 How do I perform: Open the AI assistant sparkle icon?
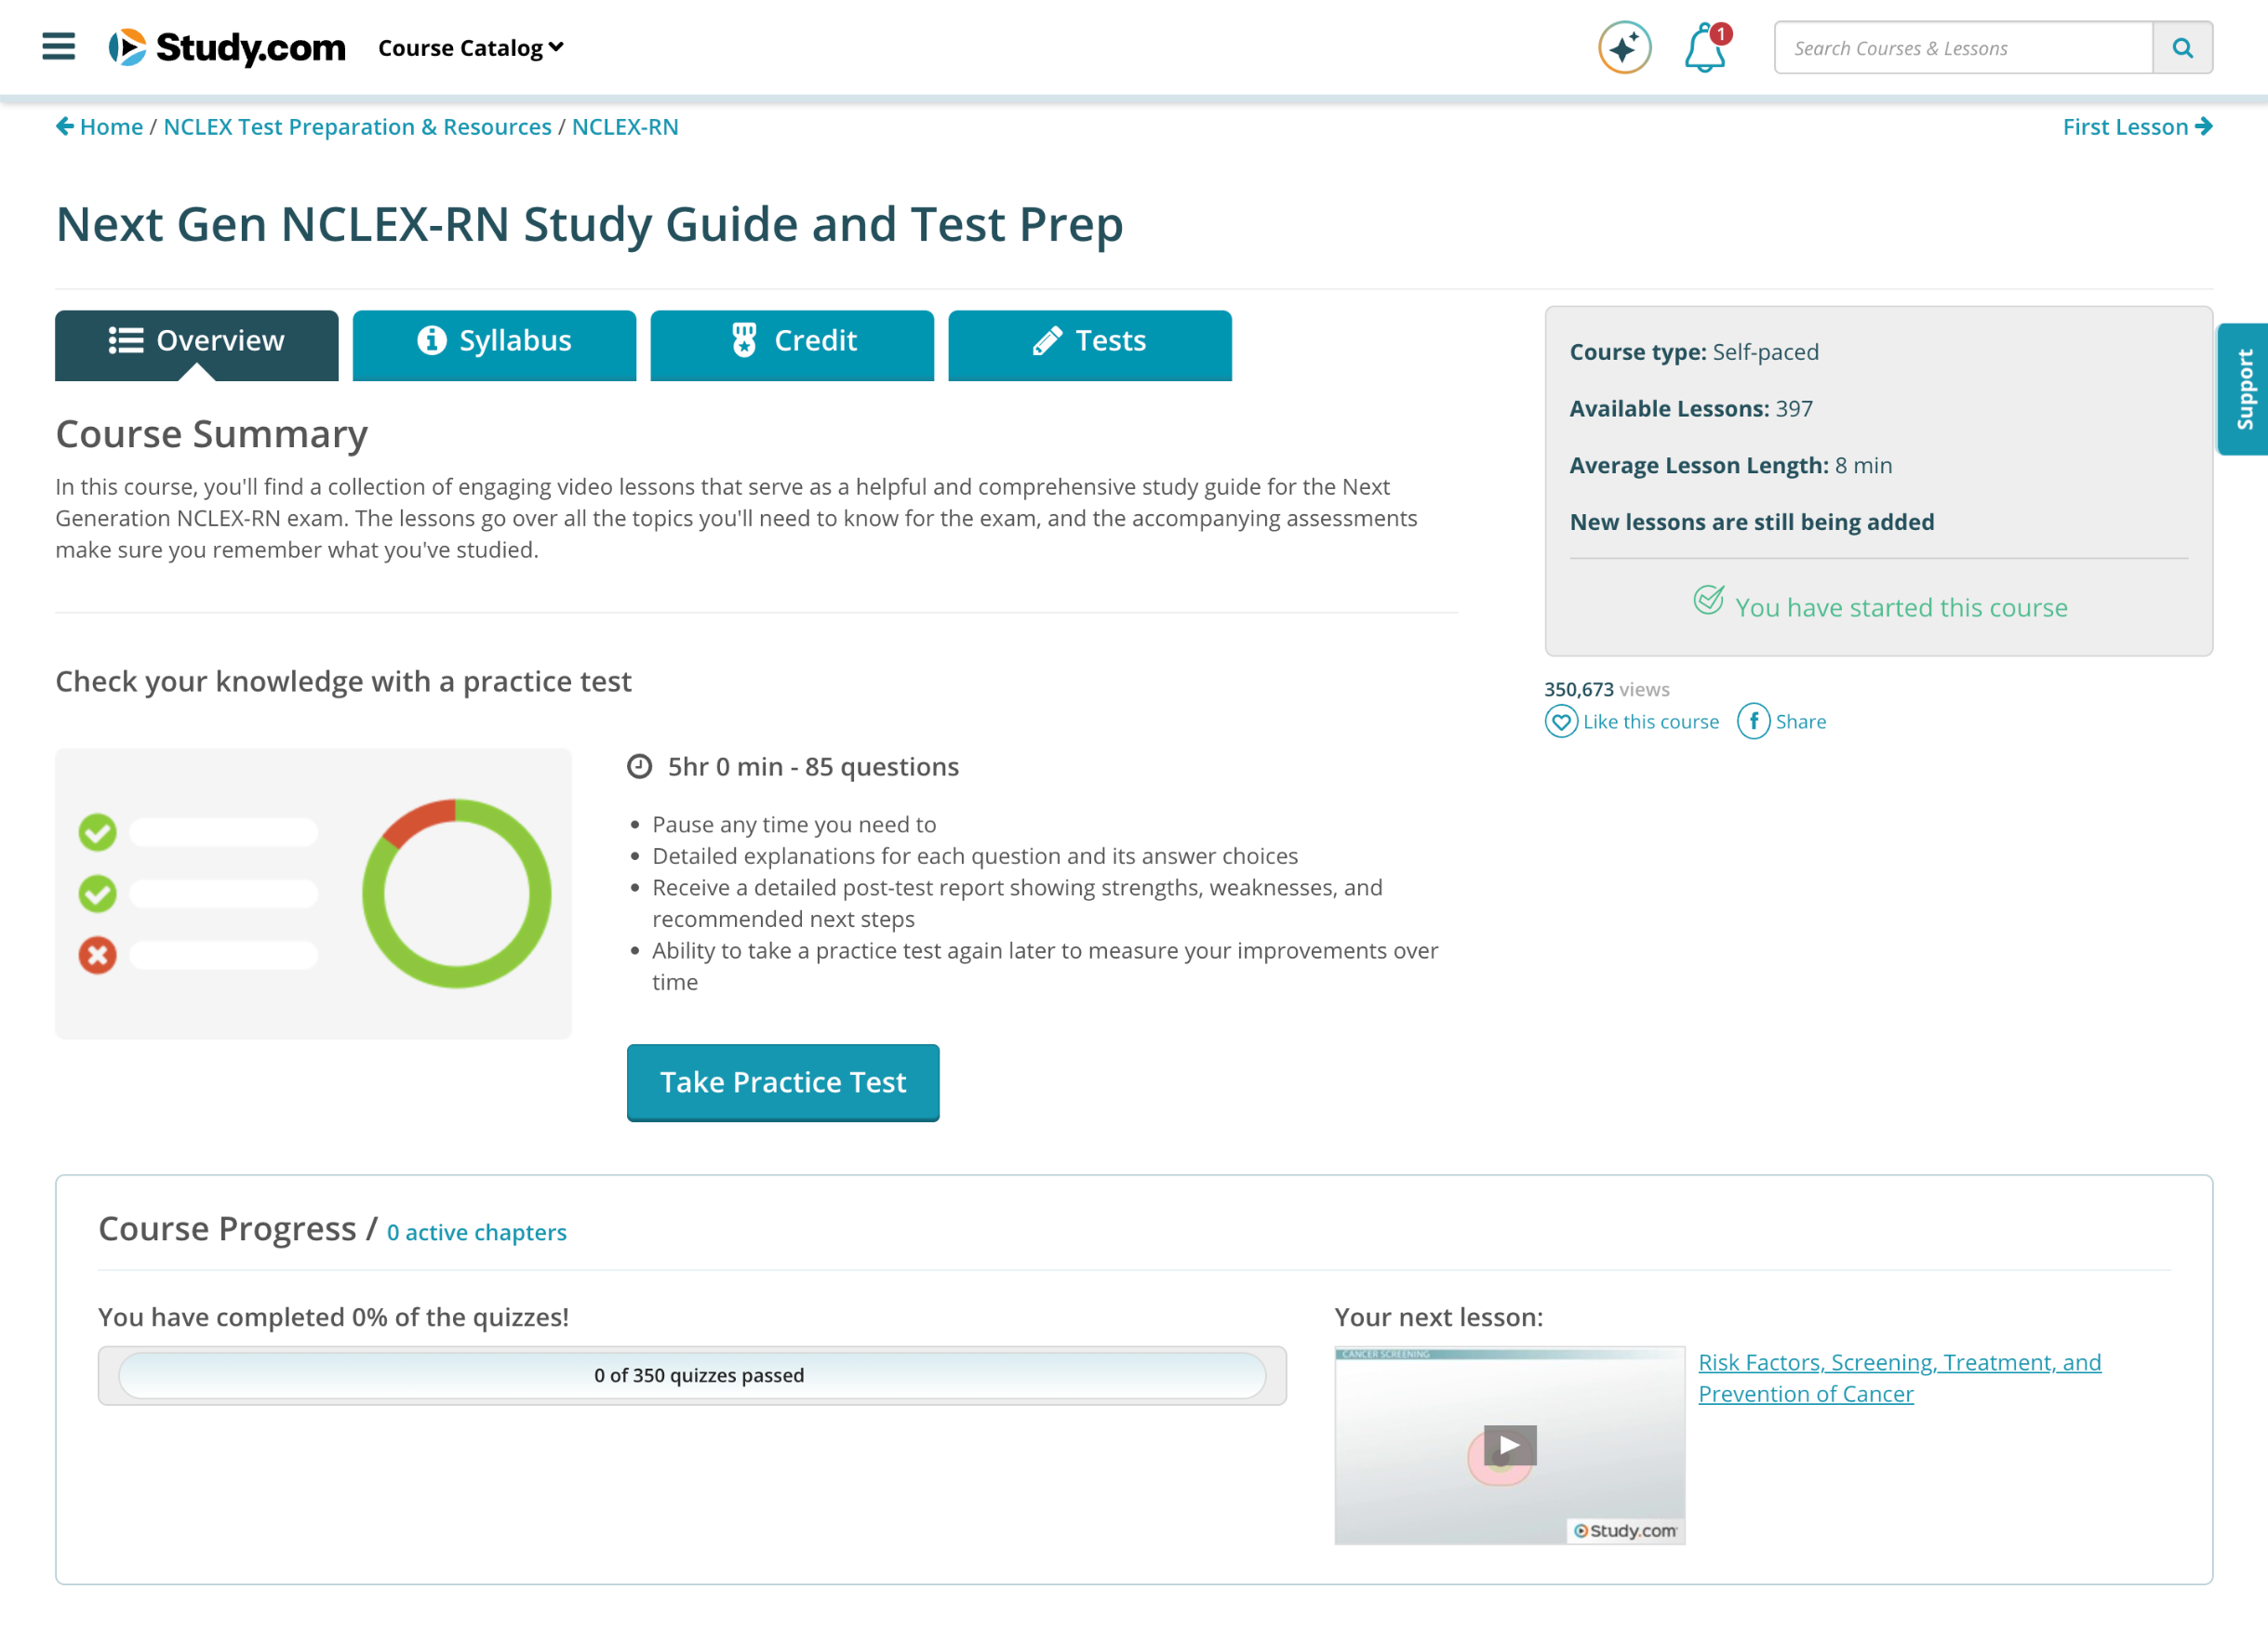[1624, 47]
